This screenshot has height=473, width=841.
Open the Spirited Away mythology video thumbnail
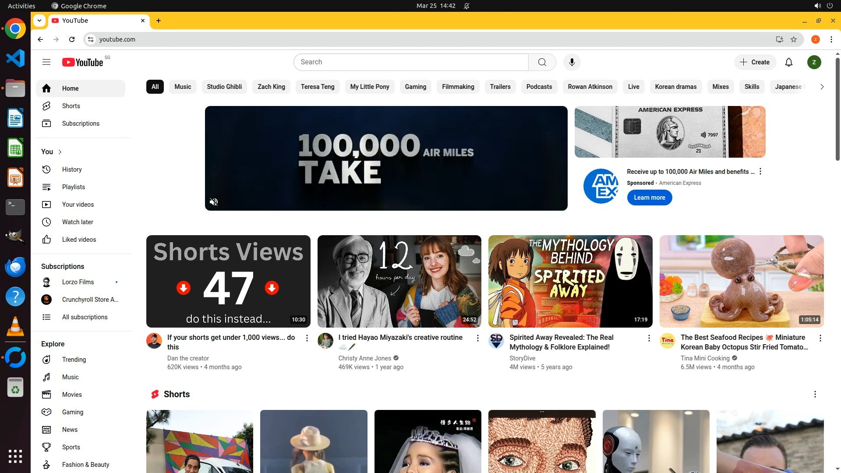(x=570, y=281)
